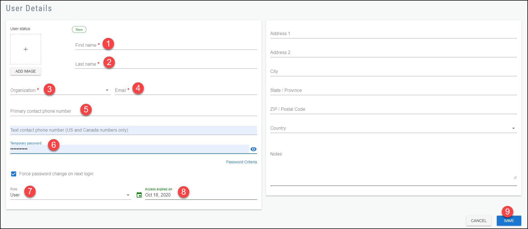Image resolution: width=528 pixels, height=229 pixels.
Task: Click the State / Province field
Action: [x=393, y=90]
